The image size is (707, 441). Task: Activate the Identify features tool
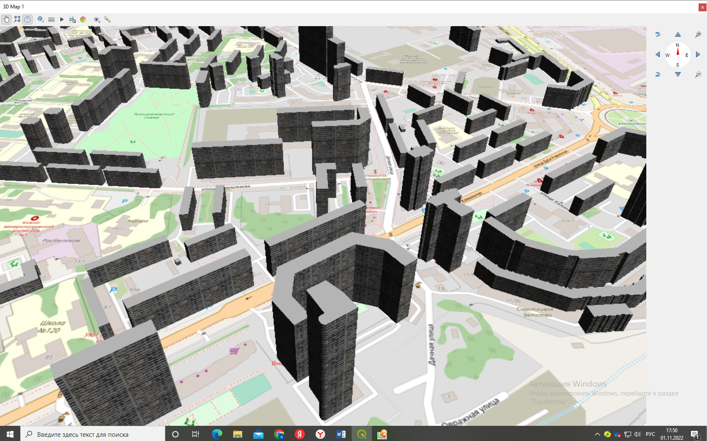coord(40,19)
